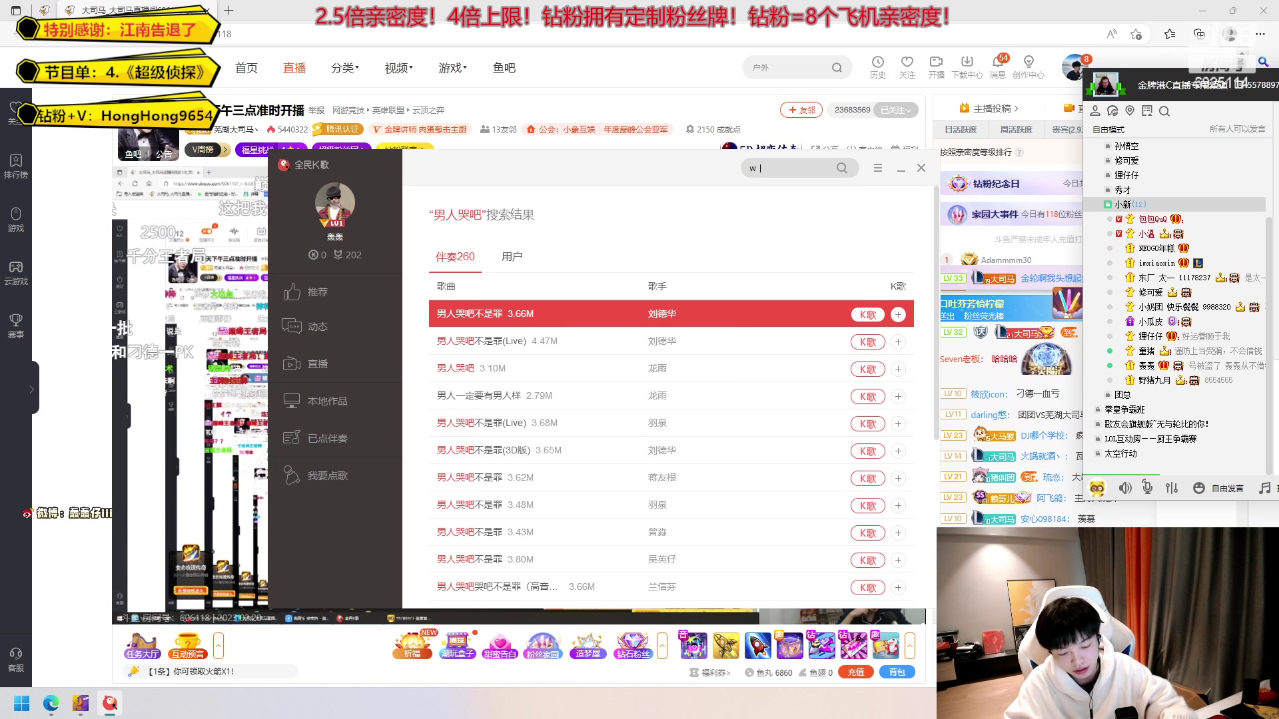This screenshot has width=1279, height=719.
Task: Switch to 用户 tab in search results
Action: click(512, 257)
